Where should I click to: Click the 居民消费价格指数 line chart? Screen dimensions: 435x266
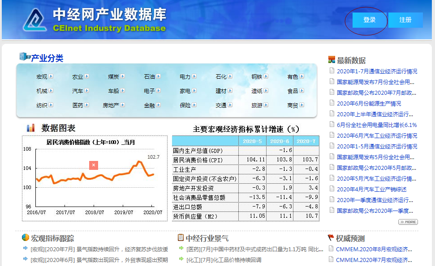pos(95,178)
